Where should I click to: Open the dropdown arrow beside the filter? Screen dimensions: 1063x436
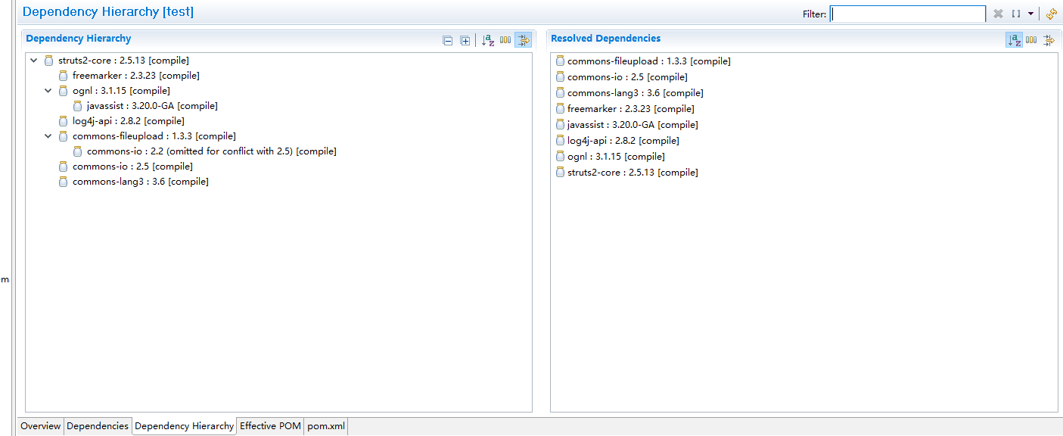(x=1030, y=14)
